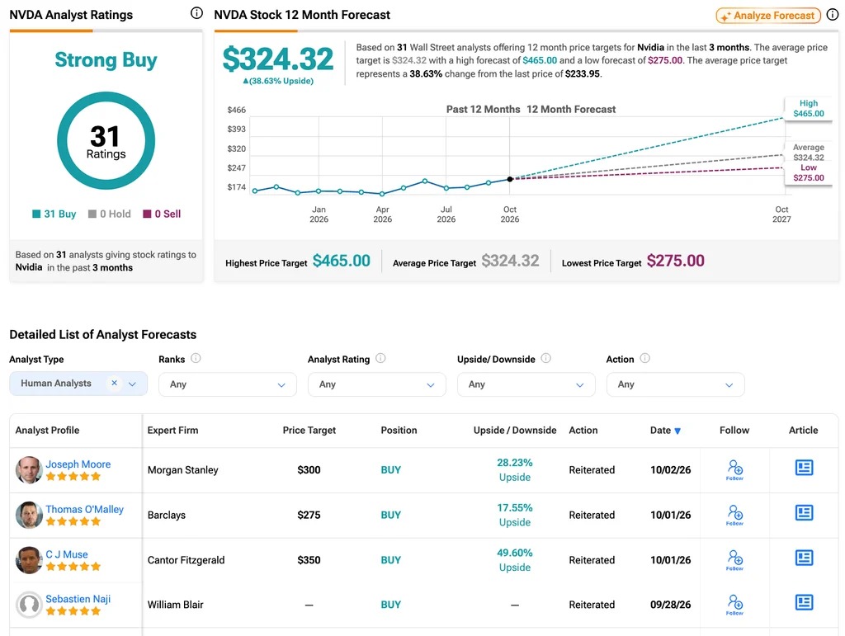Image resolution: width=845 pixels, height=636 pixels.
Task: Click Thomas O'Malley's profile photo
Action: tap(29, 516)
